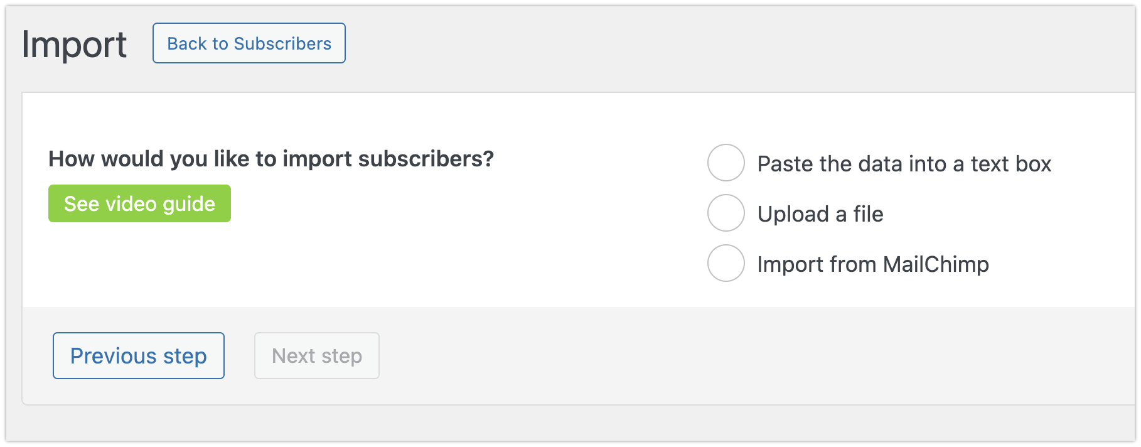Image resolution: width=1141 pixels, height=447 pixels.
Task: Click the word 'file' in the second option
Action: point(868,214)
